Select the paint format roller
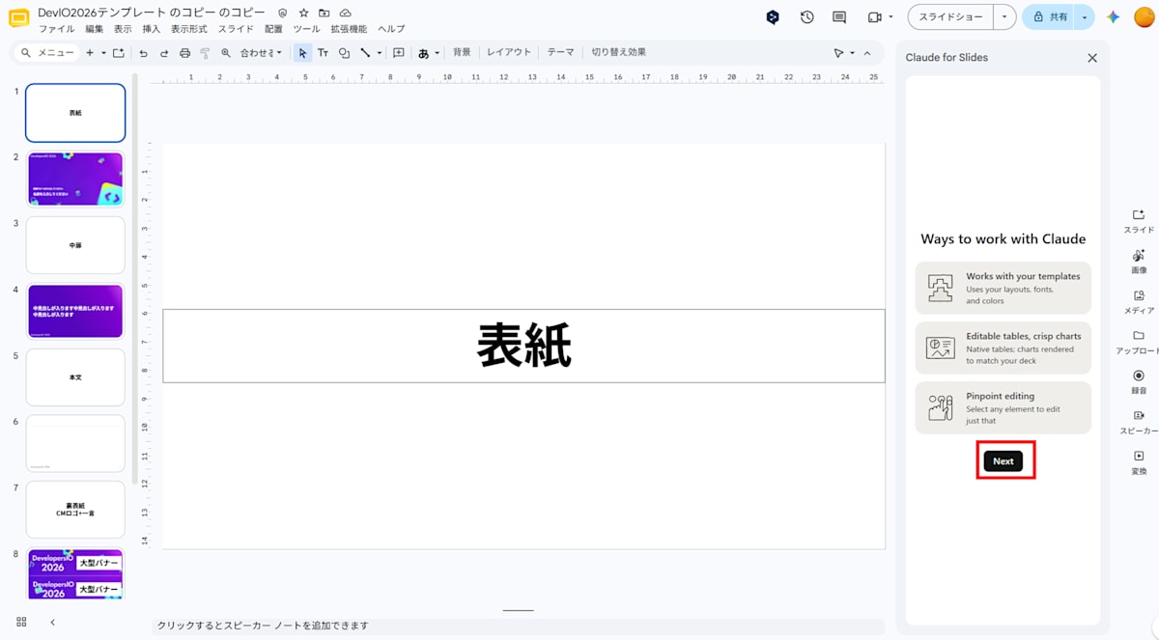 [x=205, y=53]
